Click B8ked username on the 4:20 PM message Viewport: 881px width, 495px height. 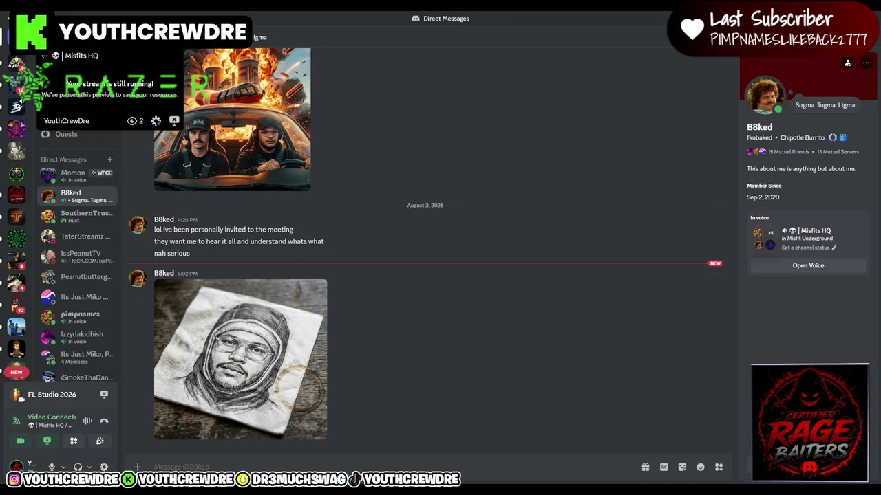(164, 219)
